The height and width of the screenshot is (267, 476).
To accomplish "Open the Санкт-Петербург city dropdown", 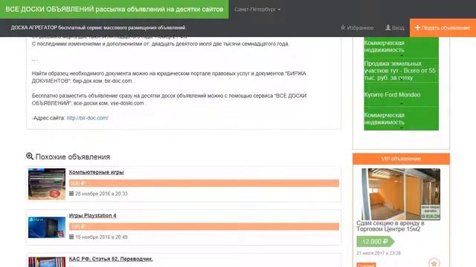I will point(257,10).
